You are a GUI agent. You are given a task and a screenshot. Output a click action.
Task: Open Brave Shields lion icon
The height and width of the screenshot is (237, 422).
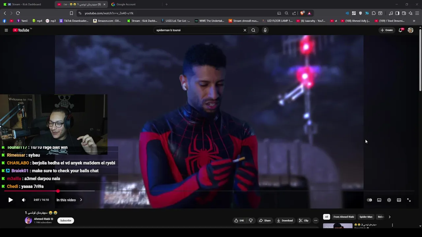click(x=302, y=13)
